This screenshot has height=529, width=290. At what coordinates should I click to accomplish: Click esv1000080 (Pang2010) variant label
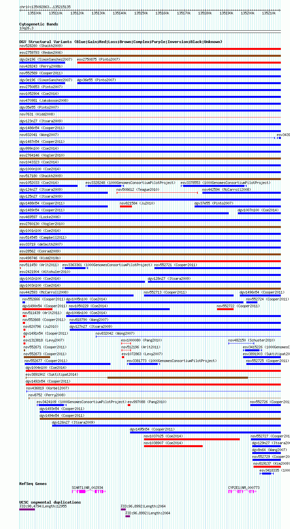[142, 340]
